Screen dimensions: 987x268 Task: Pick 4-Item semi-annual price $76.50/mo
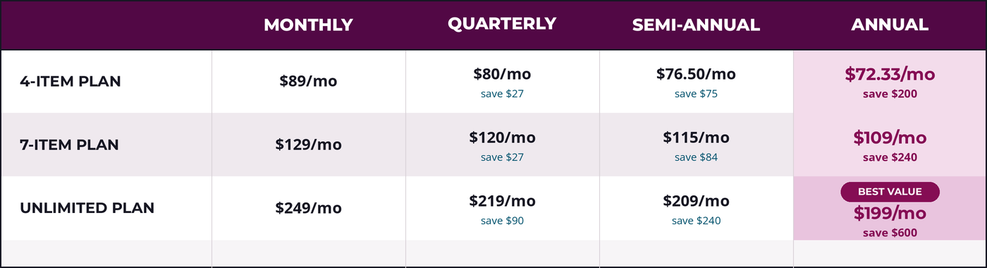pyautogui.click(x=696, y=74)
